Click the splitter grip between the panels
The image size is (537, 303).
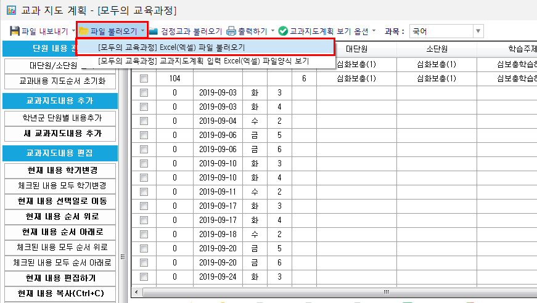(x=123, y=256)
